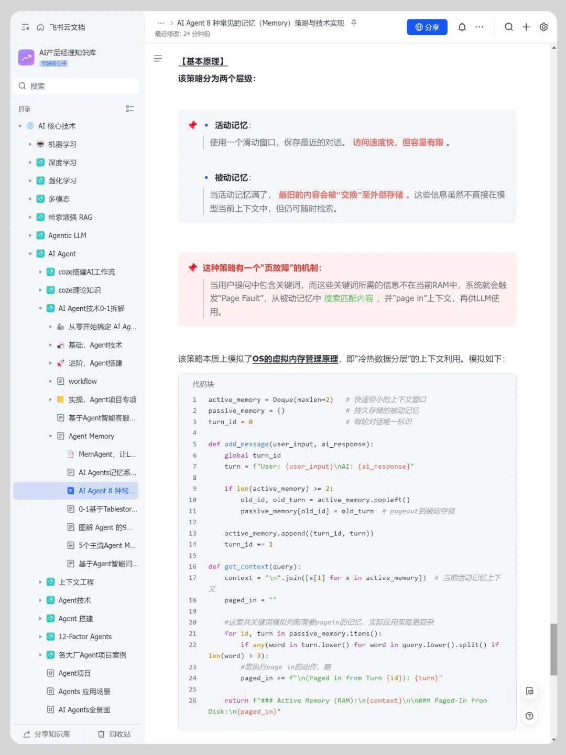The height and width of the screenshot is (755, 566).
Task: Open the coze搭建AI工作流 page
Action: click(86, 272)
